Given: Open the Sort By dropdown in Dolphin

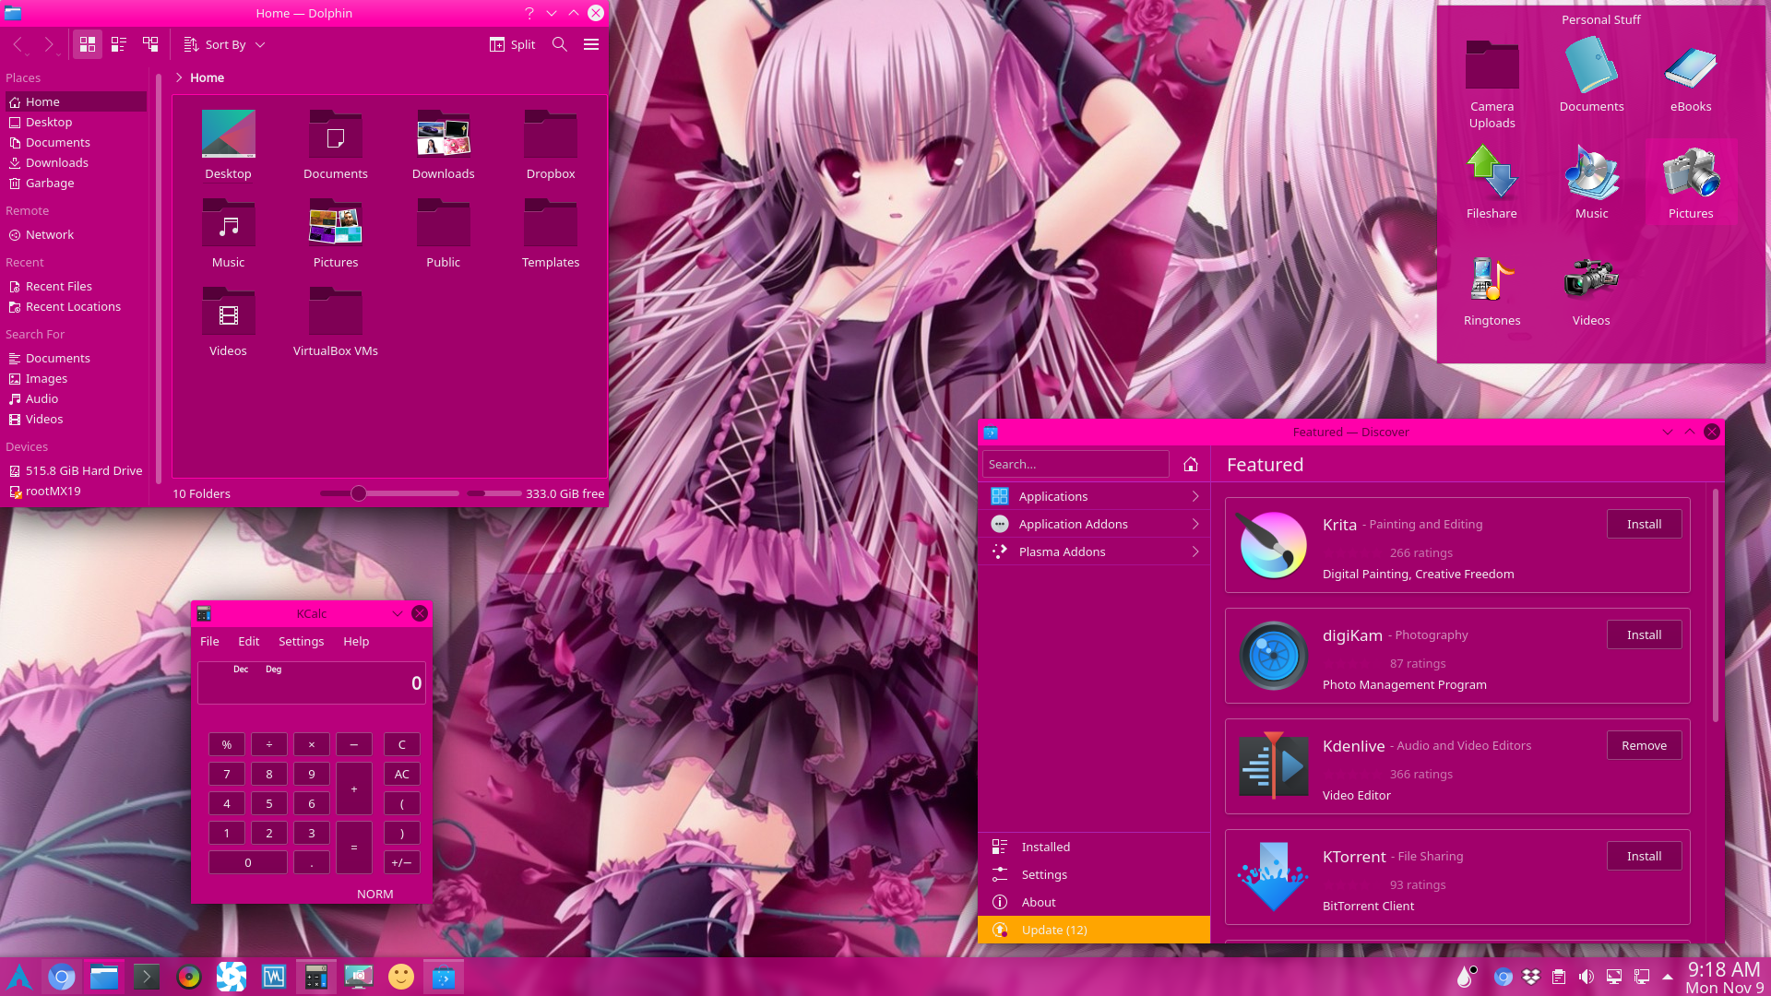Looking at the screenshot, I should pos(224,44).
